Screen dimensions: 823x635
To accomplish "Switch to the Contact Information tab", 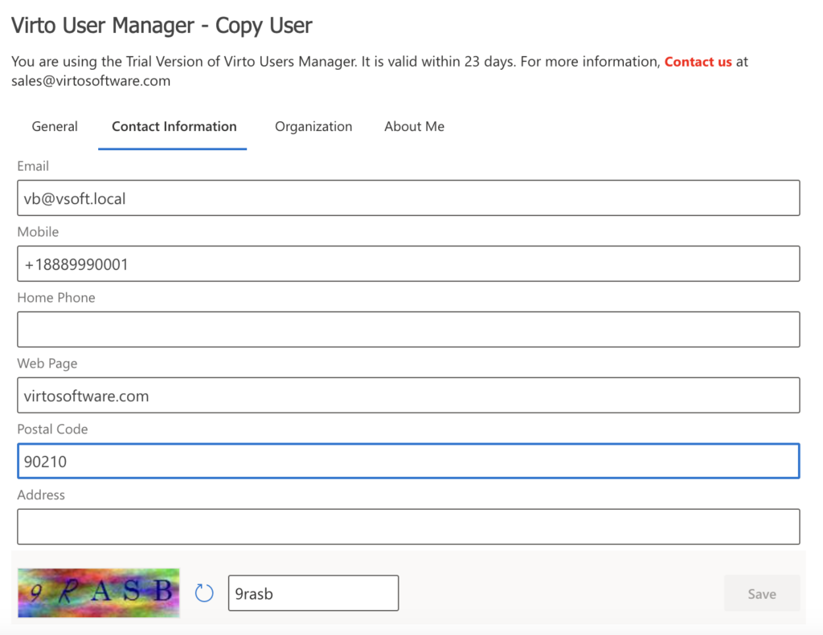I will pyautogui.click(x=174, y=126).
